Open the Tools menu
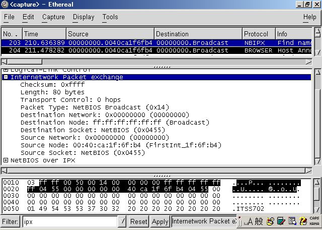This screenshot has width=322, height=230. click(x=110, y=17)
